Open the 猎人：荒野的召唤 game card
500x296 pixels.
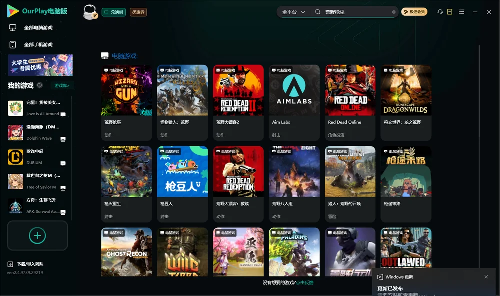(x=350, y=184)
